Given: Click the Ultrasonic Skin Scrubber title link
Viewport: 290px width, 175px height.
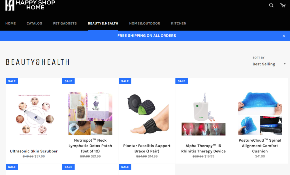Looking at the screenshot, I should 34,151.
